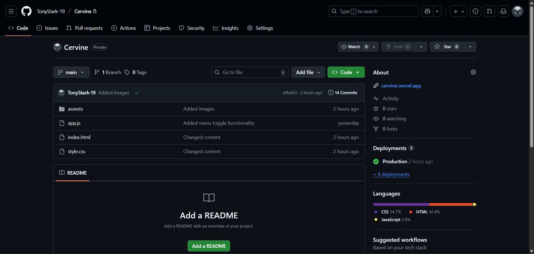Image resolution: width=534 pixels, height=254 pixels.
Task: Click the GitHub octocat logo
Action: [26, 11]
